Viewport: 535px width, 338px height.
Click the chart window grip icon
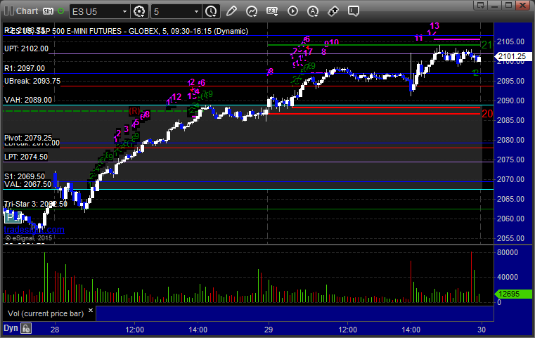pos(9,11)
